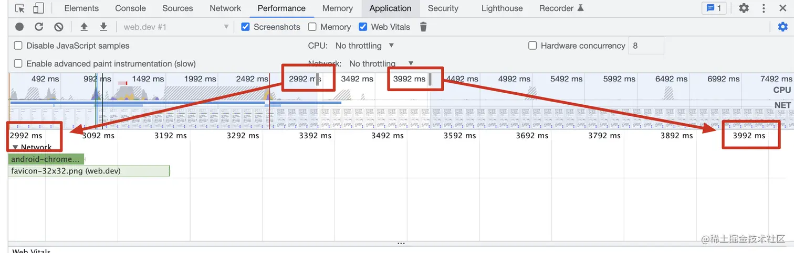
Task: Start recording with the record button
Action: coord(19,27)
